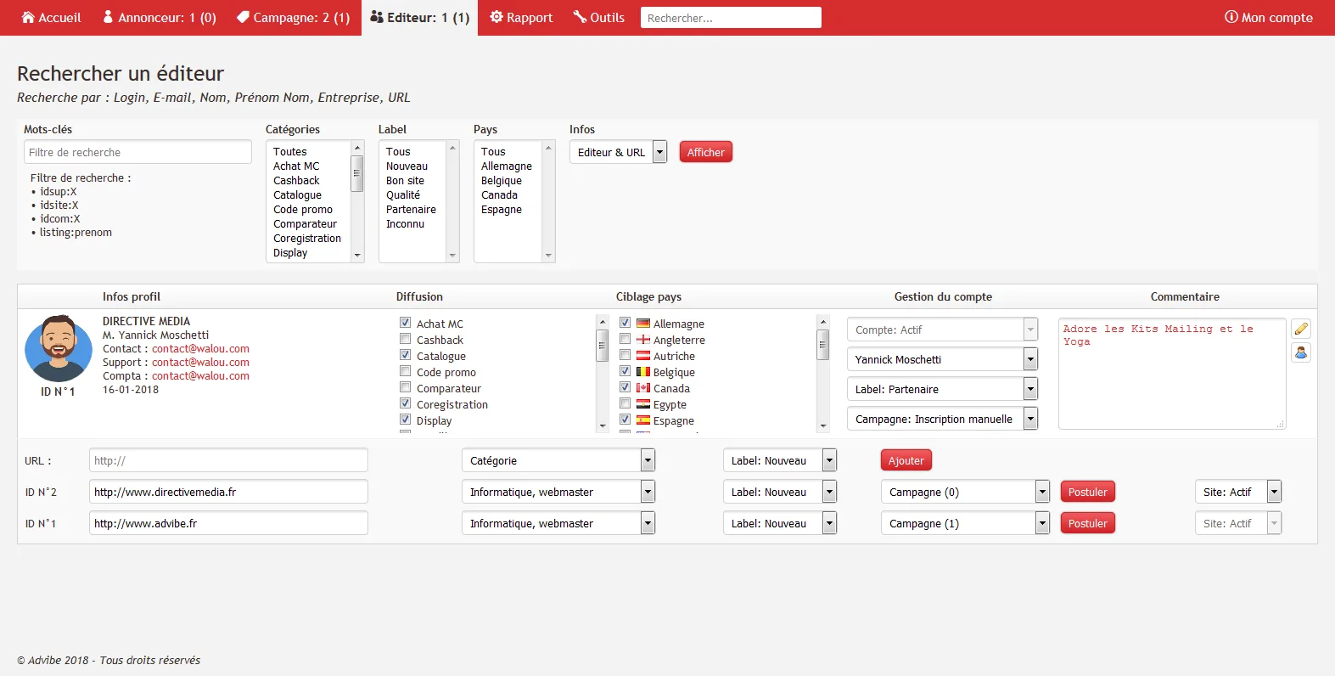This screenshot has height=676, width=1335.
Task: Open the Rapport menu
Action: point(521,18)
